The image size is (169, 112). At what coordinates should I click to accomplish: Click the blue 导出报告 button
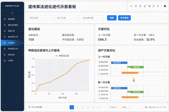[124, 18]
